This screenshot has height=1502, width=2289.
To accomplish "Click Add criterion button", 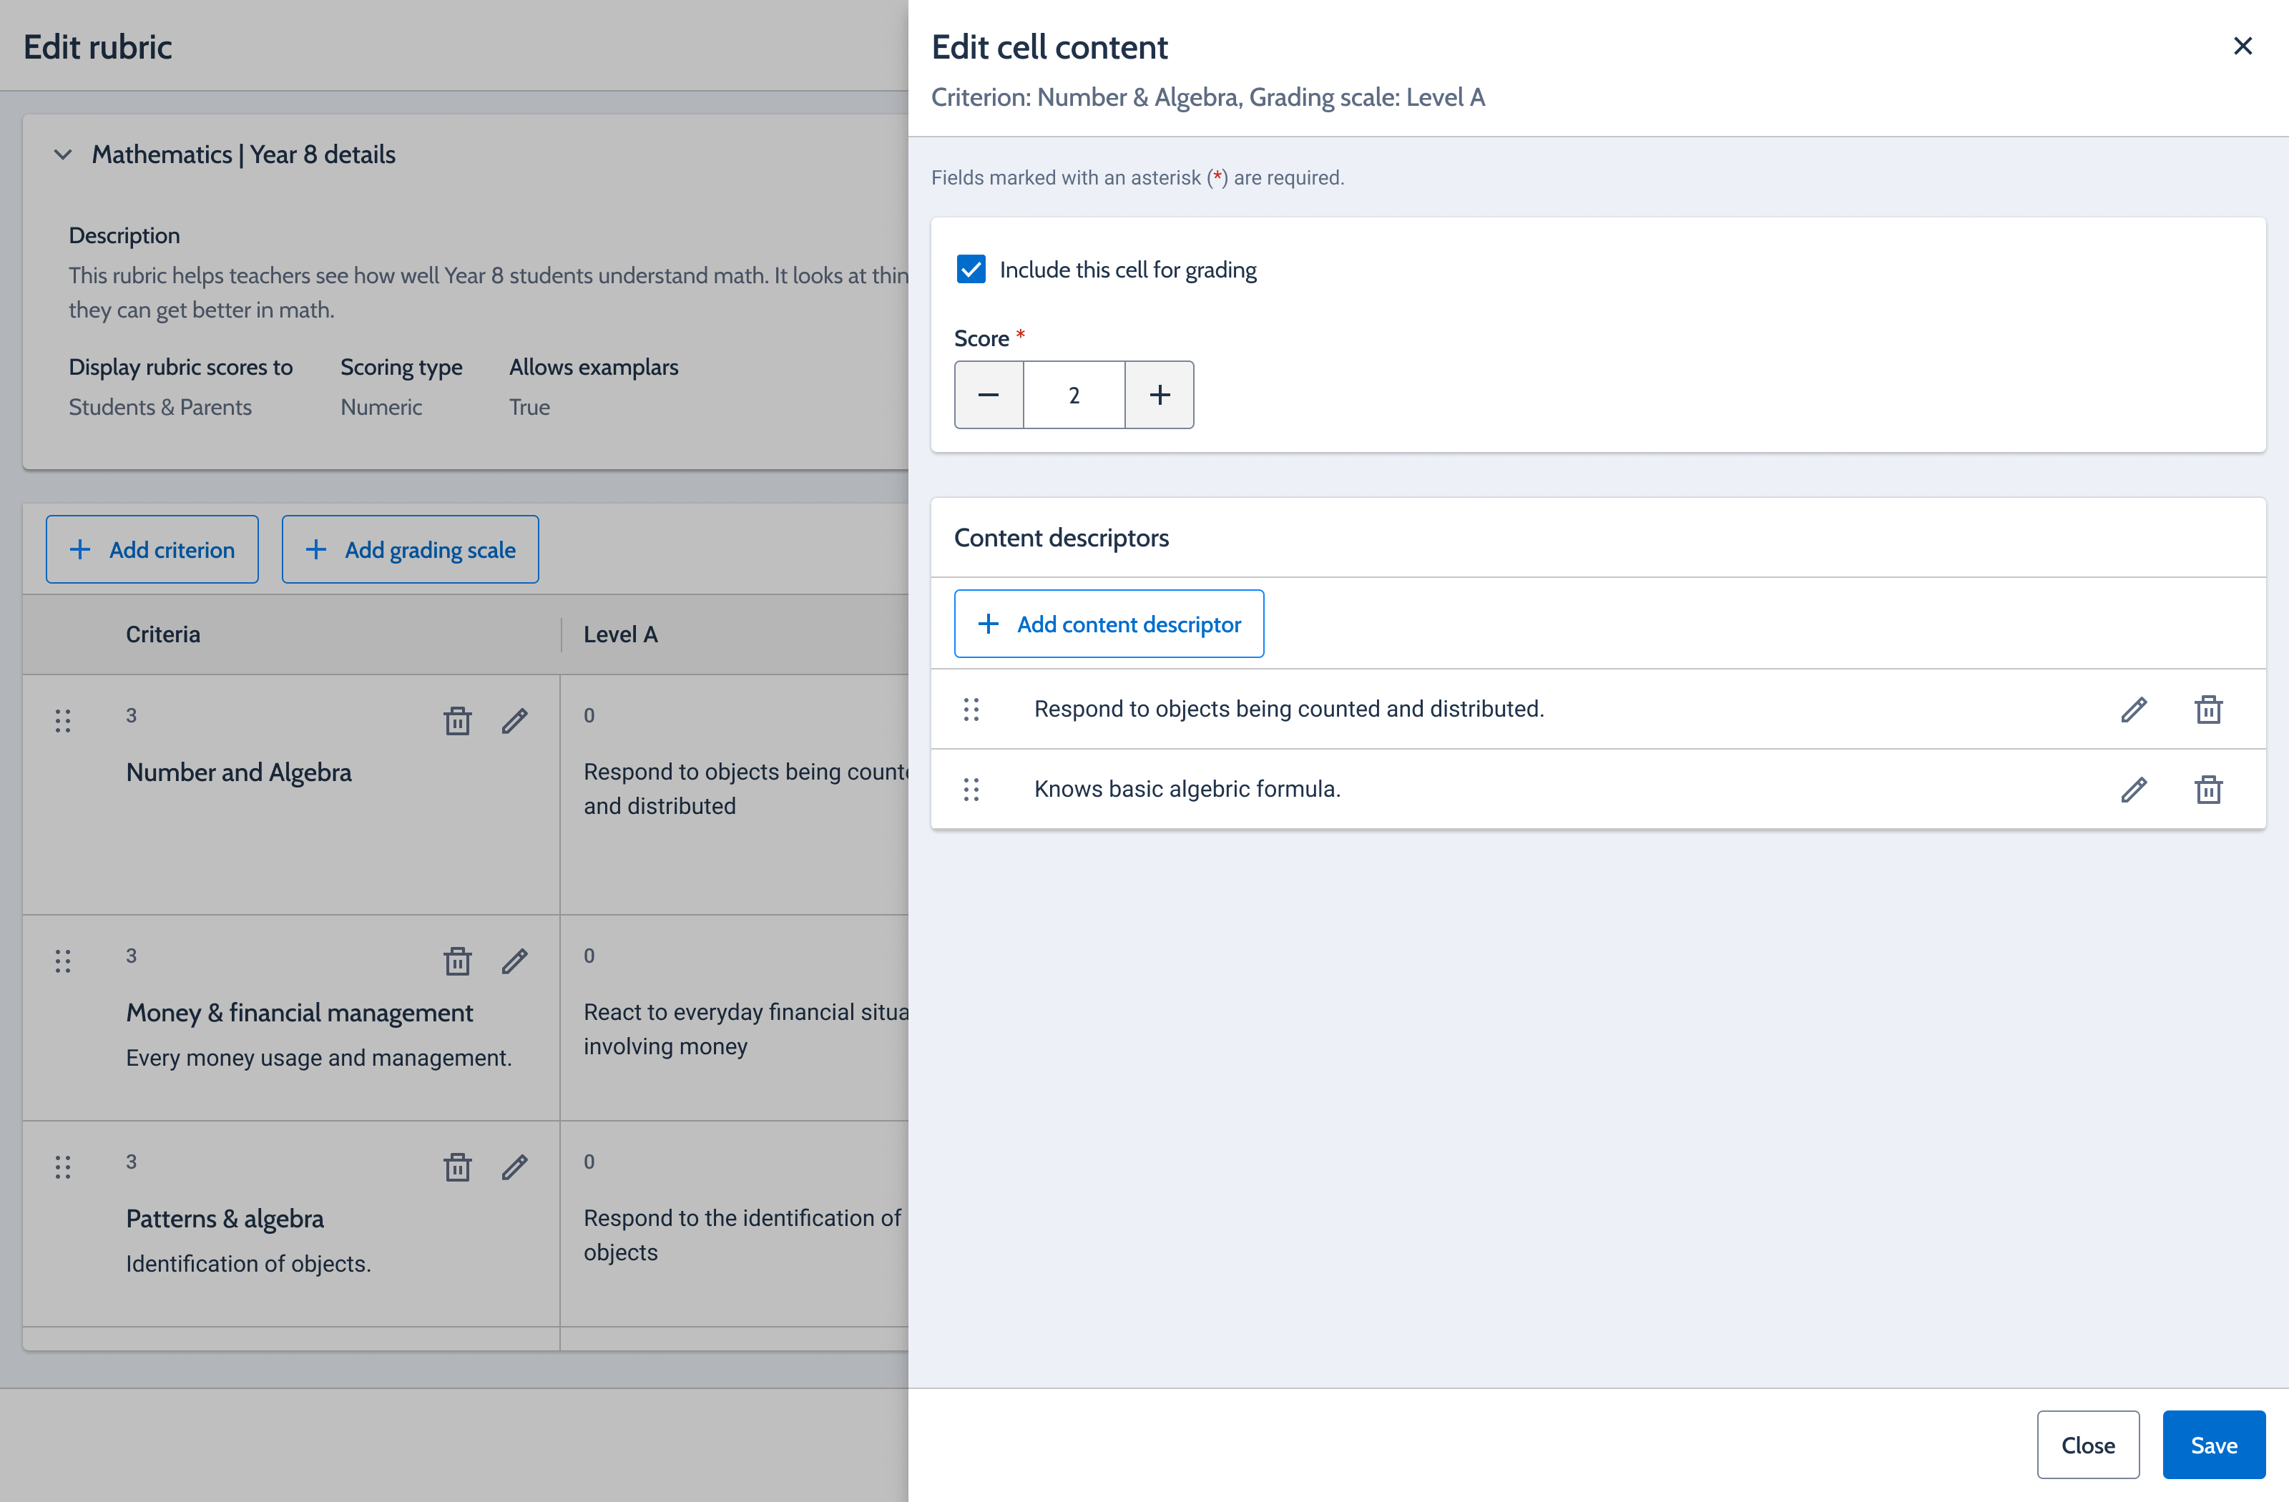I will click(x=152, y=549).
